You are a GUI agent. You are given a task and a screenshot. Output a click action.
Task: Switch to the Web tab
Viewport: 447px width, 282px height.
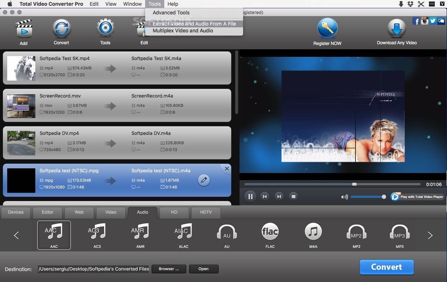coord(79,212)
